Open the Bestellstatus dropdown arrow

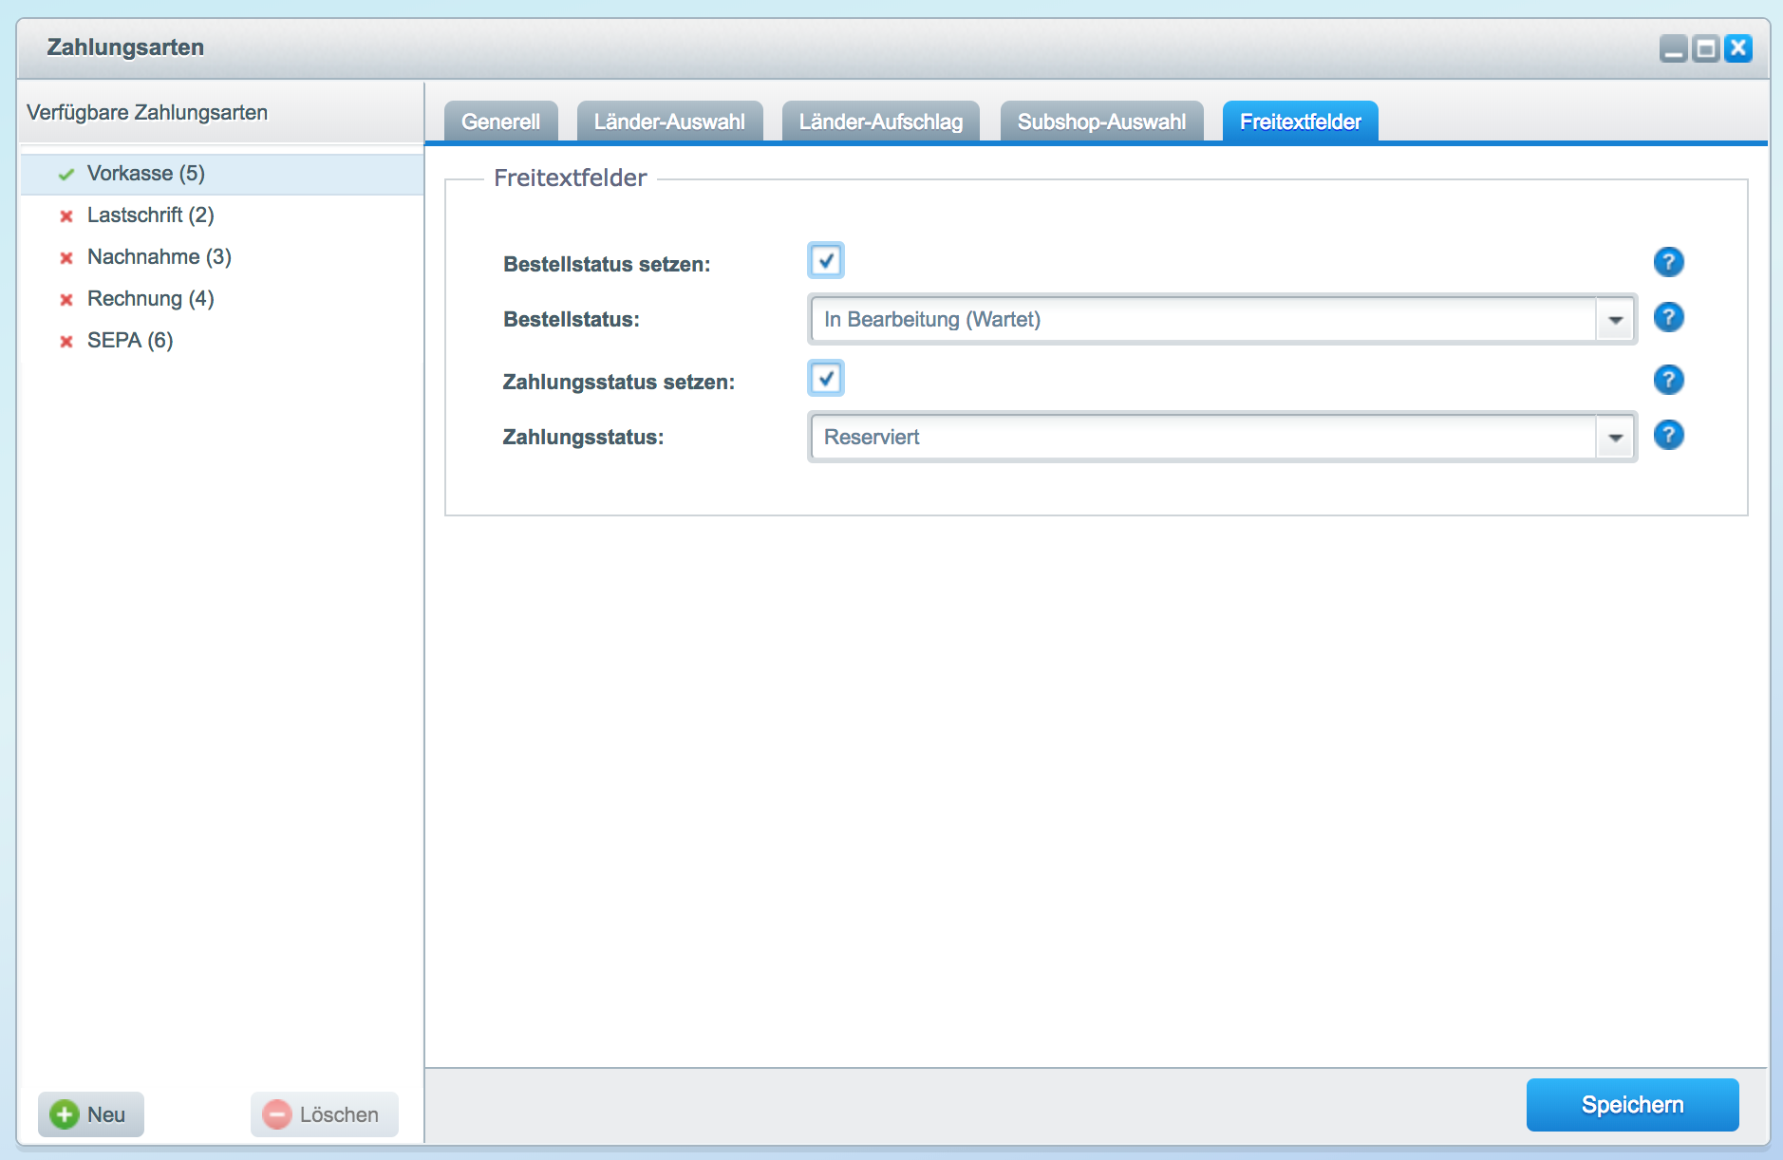[x=1615, y=320]
